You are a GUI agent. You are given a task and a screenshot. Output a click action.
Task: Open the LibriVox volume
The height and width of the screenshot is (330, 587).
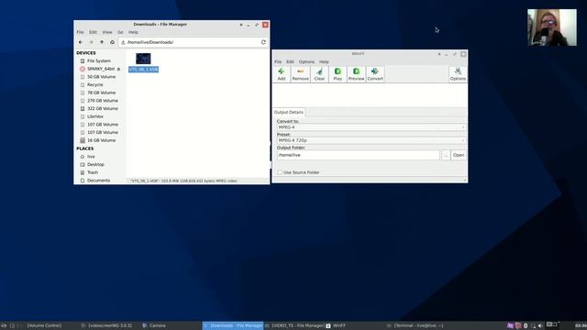click(94, 116)
